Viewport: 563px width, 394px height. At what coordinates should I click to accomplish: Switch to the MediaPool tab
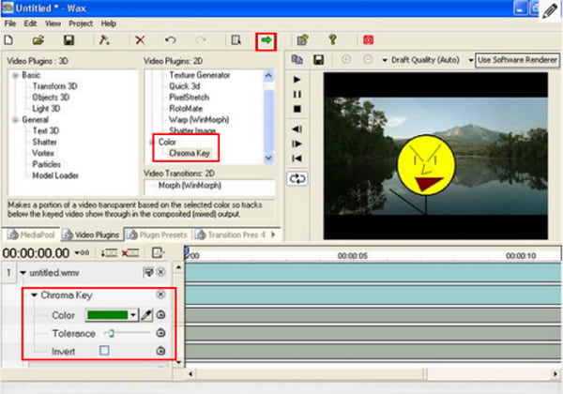tap(34, 234)
